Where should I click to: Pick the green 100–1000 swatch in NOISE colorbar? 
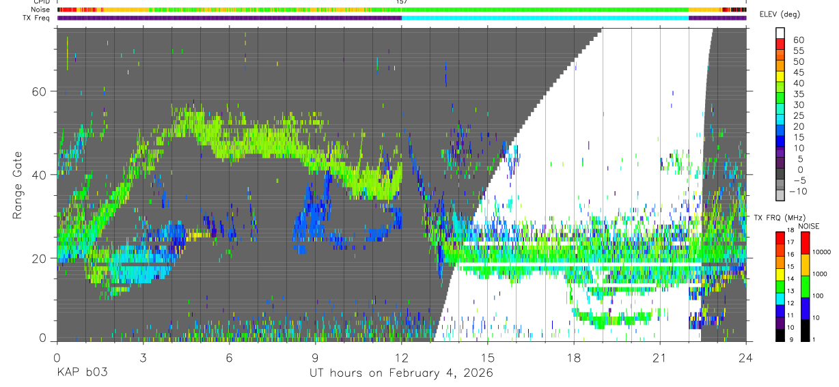pyautogui.click(x=806, y=287)
